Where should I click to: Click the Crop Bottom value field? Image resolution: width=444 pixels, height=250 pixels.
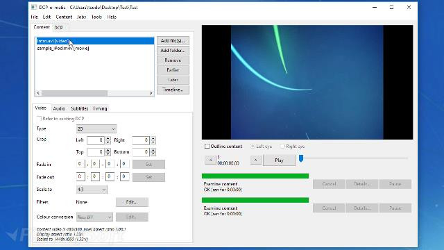(x=141, y=152)
